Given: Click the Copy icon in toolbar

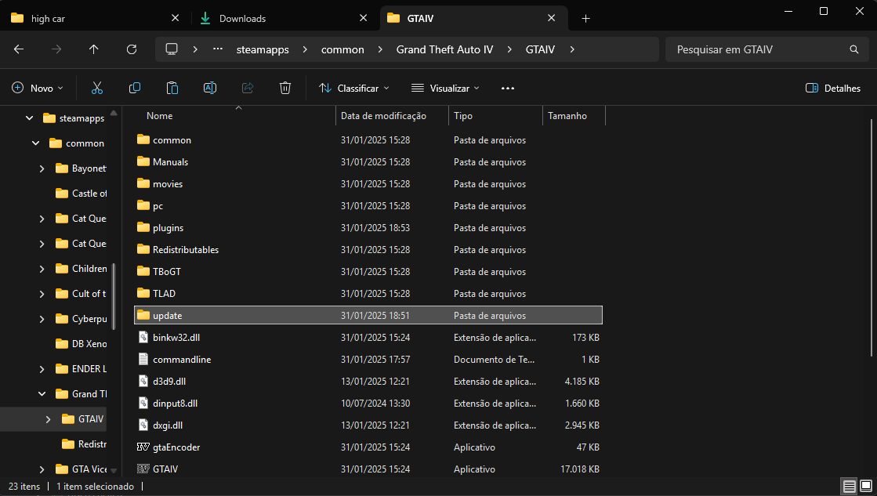Looking at the screenshot, I should tap(135, 89).
